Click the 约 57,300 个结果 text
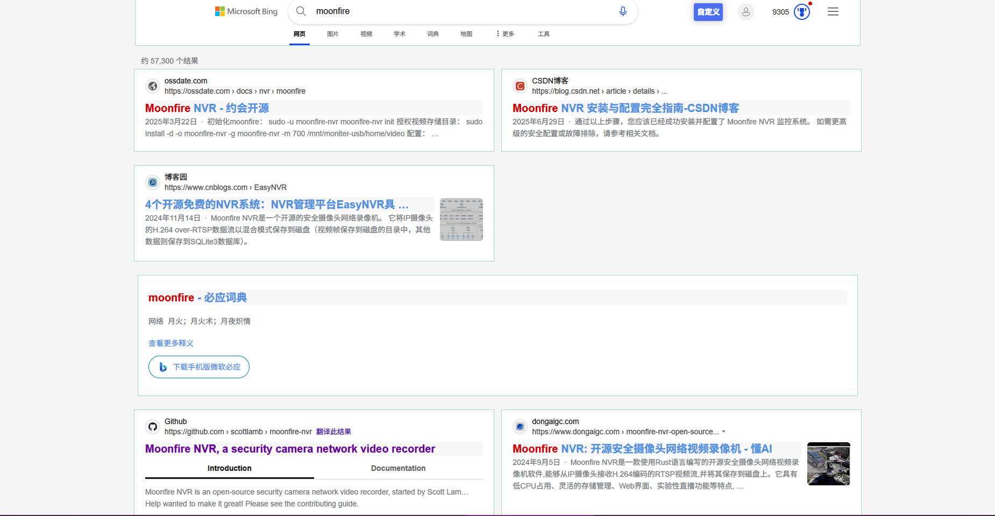Screen dimensions: 995x516 [170, 61]
